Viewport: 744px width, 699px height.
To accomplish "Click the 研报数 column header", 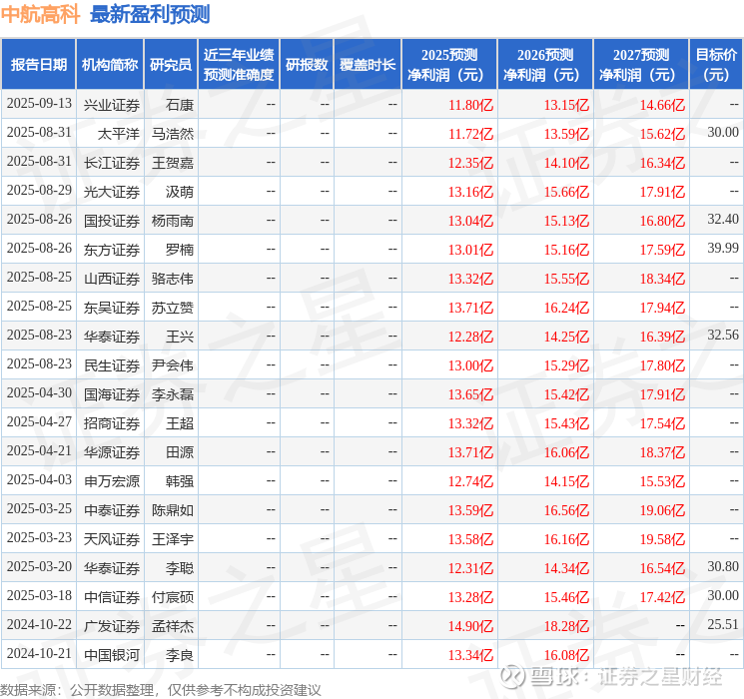I will [x=307, y=65].
